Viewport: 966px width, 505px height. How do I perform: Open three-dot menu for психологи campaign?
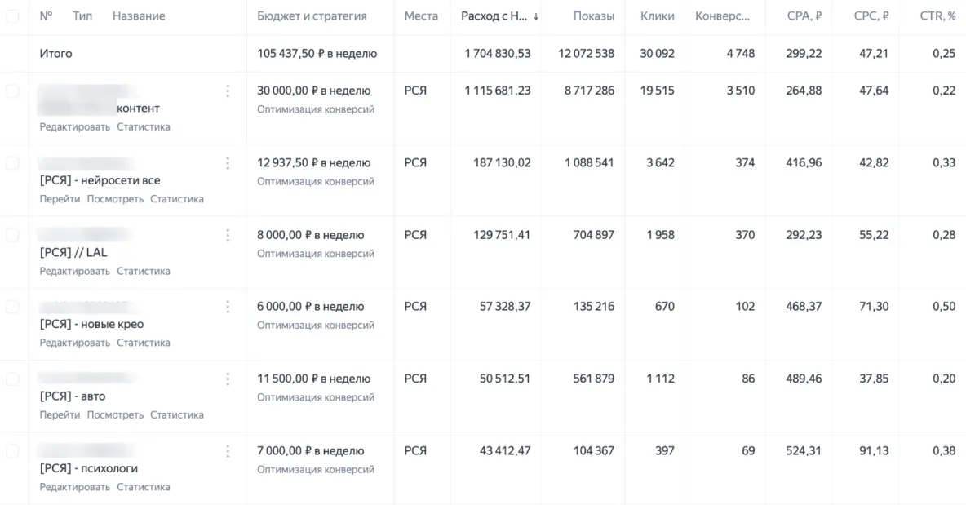click(x=228, y=451)
